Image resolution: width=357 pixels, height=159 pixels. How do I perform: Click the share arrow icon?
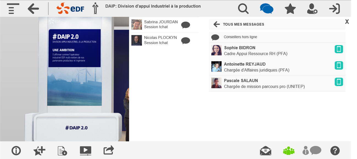click(x=109, y=150)
